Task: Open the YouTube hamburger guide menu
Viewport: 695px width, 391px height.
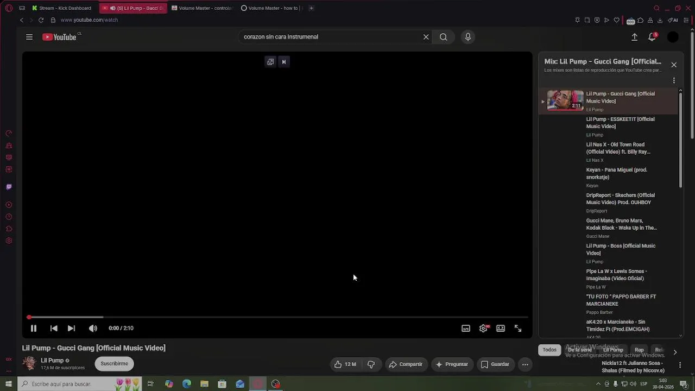Action: [29, 37]
